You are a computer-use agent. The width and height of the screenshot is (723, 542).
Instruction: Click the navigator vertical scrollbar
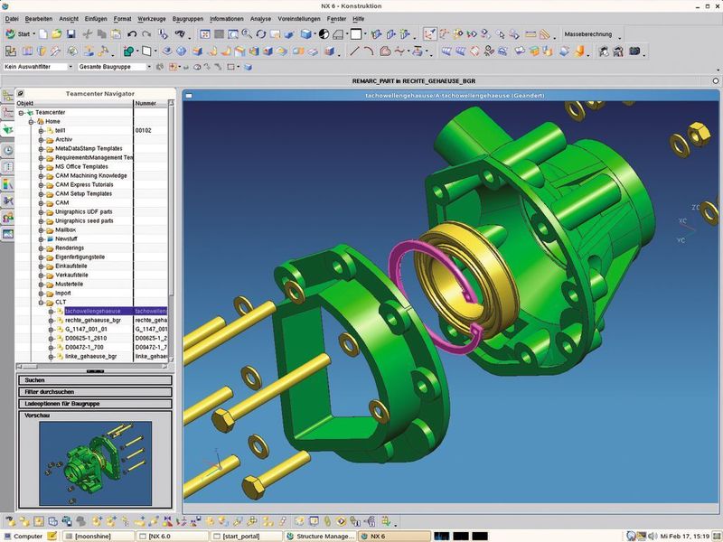tap(171, 230)
